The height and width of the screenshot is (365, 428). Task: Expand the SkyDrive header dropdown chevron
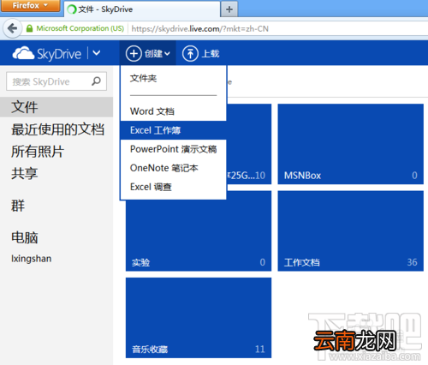click(x=97, y=53)
